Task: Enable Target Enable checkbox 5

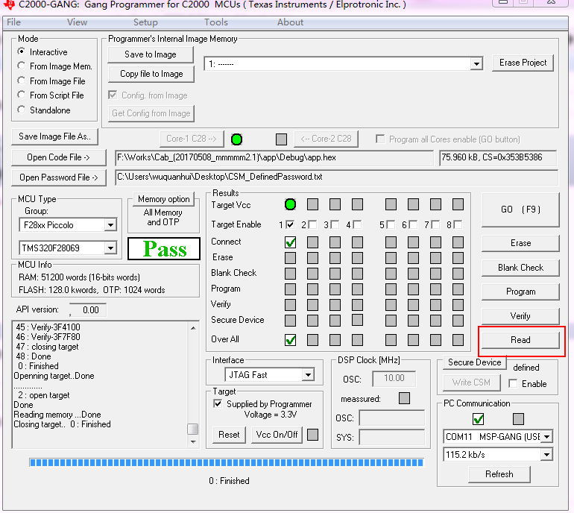Action: pyautogui.click(x=391, y=224)
